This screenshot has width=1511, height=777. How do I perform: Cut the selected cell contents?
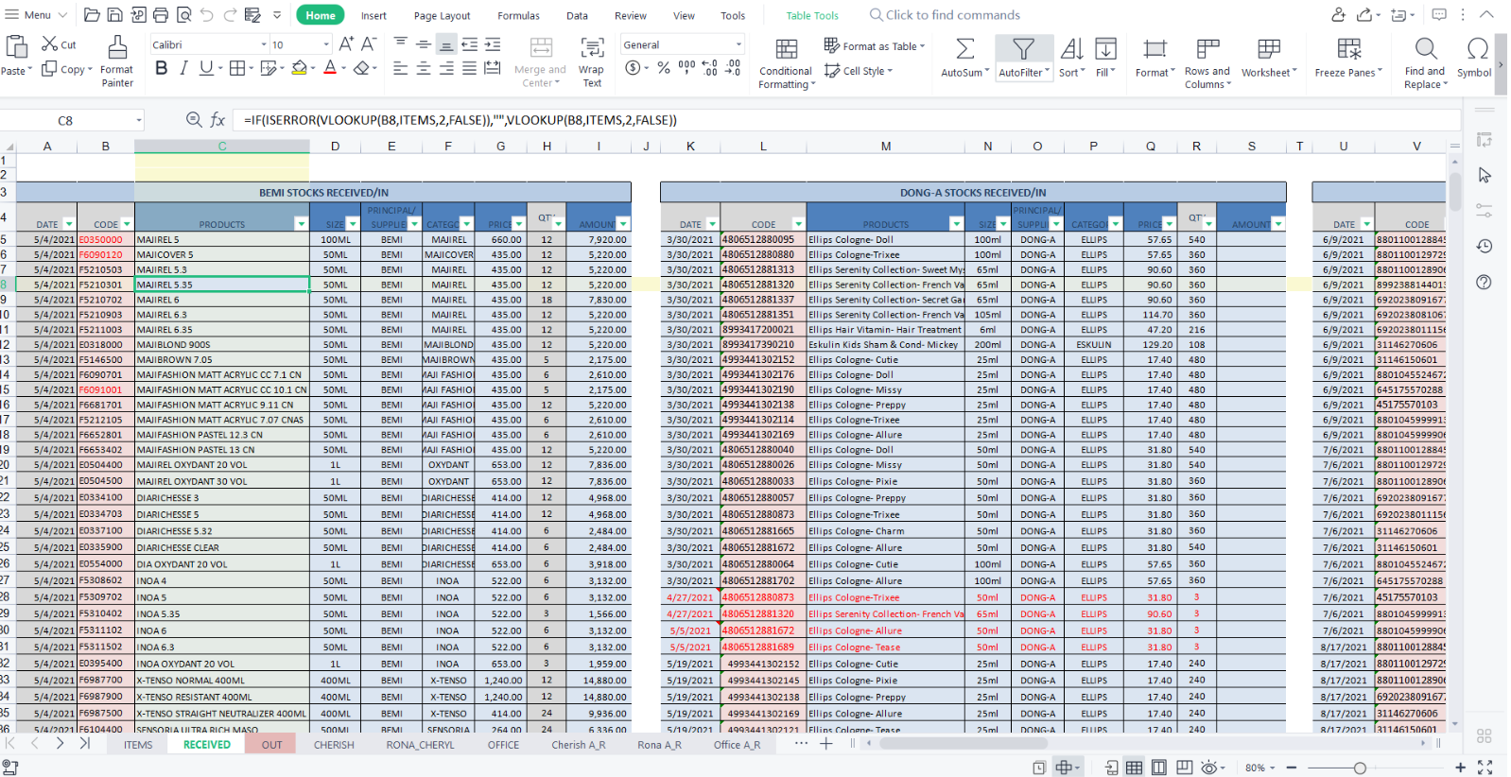(x=59, y=44)
